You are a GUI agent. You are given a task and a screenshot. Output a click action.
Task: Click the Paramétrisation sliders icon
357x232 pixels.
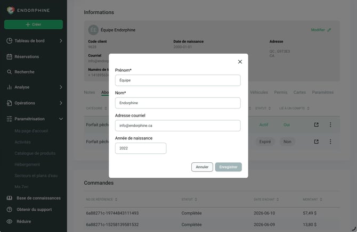pyautogui.click(x=10, y=119)
